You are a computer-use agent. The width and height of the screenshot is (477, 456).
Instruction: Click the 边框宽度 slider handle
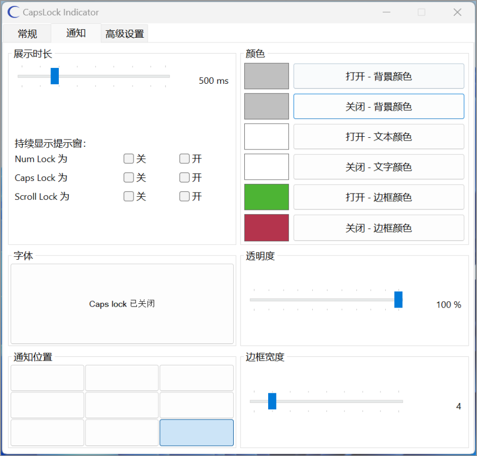point(272,401)
